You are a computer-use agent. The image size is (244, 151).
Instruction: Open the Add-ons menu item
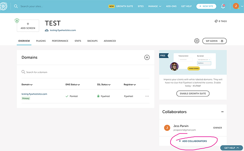coord(171,6)
